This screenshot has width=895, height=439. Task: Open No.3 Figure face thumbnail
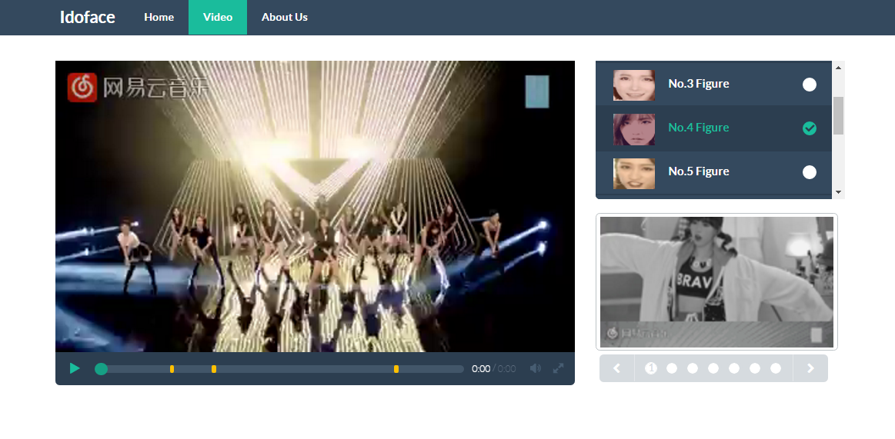tap(634, 85)
